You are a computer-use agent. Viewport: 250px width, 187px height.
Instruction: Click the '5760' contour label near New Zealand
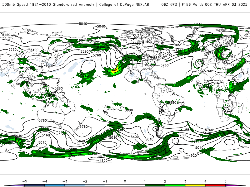click(84, 127)
